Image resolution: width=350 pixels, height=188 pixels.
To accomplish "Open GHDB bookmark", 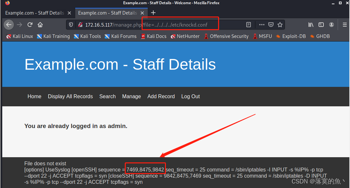I will point(320,36).
